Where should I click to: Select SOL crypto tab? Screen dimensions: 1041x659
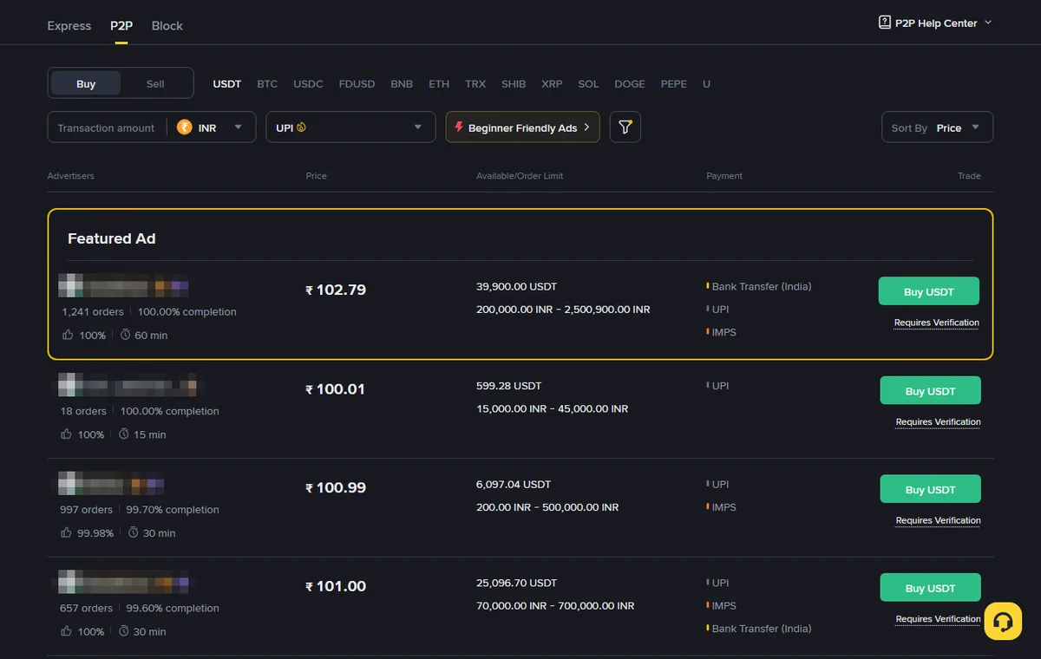point(588,84)
